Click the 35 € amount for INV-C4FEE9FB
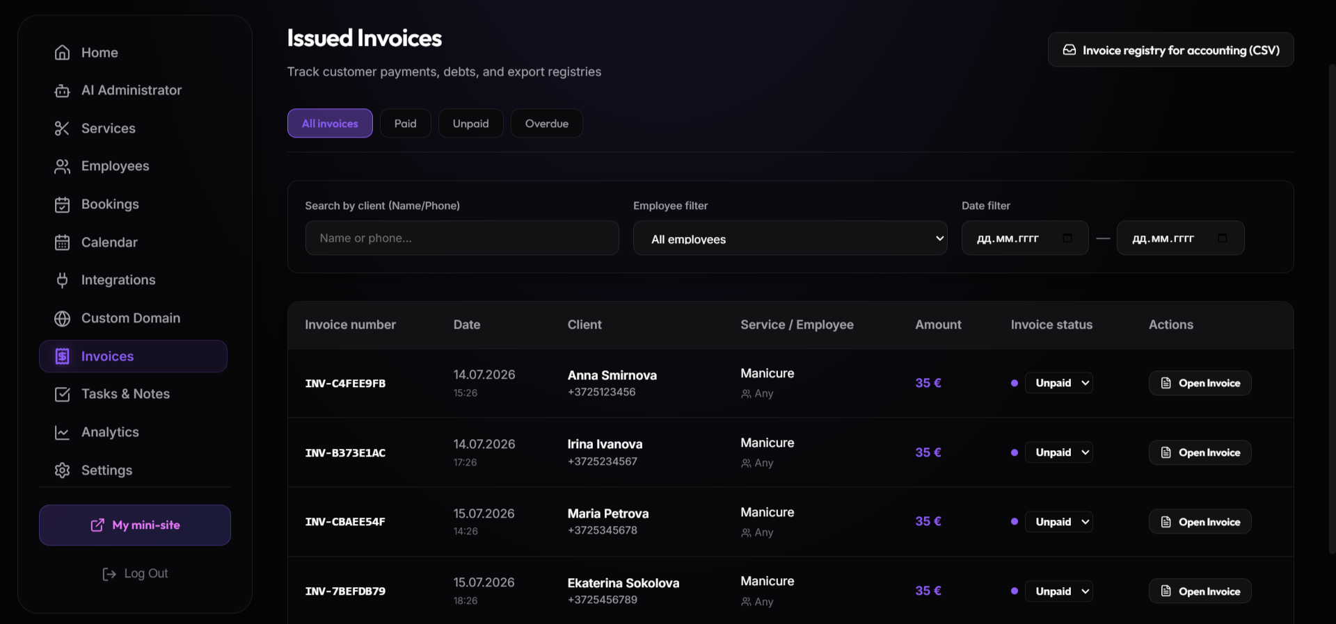 928,383
